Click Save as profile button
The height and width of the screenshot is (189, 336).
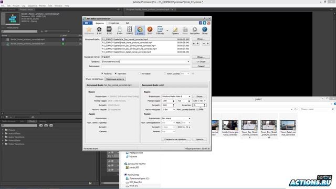coord(176,140)
